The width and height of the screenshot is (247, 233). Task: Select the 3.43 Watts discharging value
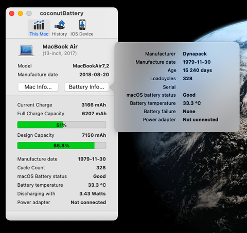pyautogui.click(x=93, y=194)
